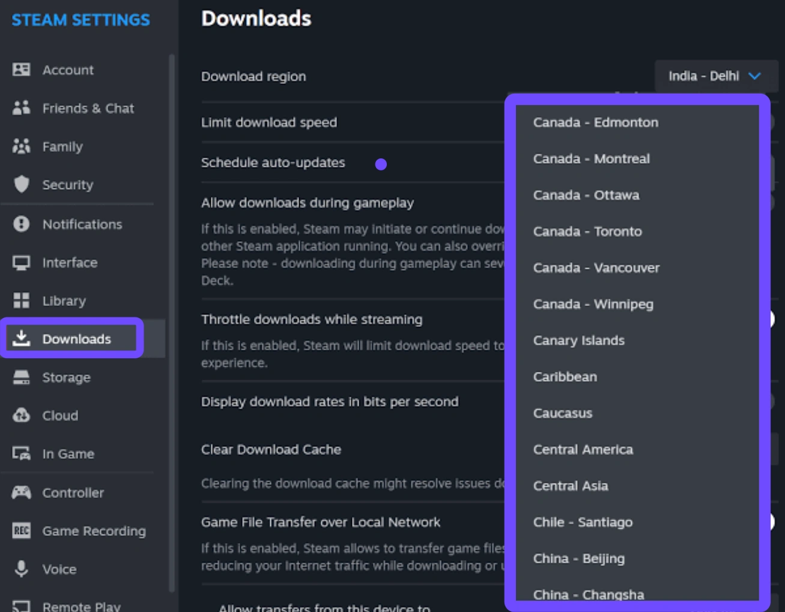Click the Cloud icon in sidebar
This screenshot has width=785, height=612.
point(22,415)
